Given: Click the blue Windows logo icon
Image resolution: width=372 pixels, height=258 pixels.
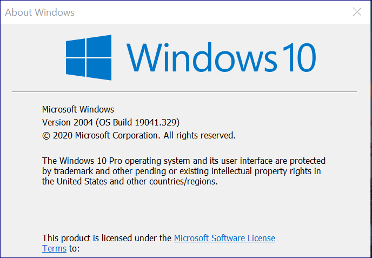Looking at the screenshot, I should click(89, 58).
